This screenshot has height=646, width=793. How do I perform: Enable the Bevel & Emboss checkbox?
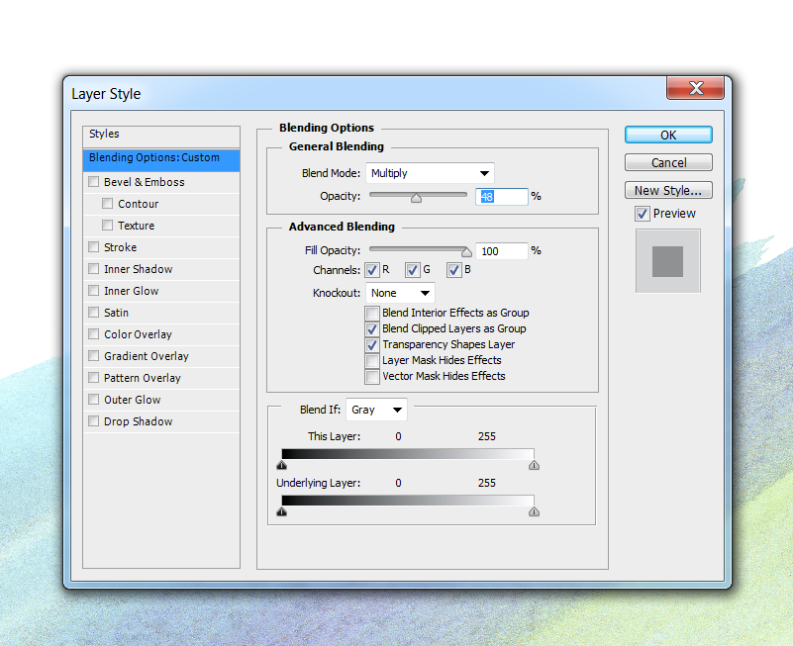click(94, 181)
